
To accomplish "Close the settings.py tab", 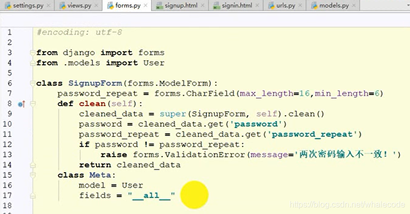I will pyautogui.click(x=48, y=6).
